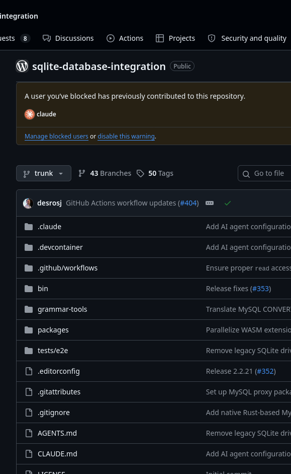
Task: Click the WordPress organization logo
Action: (x=22, y=66)
